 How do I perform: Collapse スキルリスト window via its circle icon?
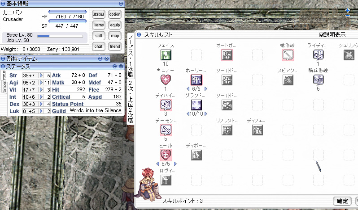click(139, 35)
